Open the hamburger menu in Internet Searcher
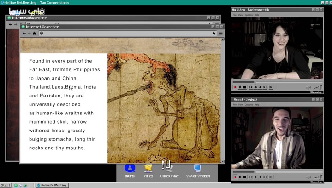 (221, 34)
